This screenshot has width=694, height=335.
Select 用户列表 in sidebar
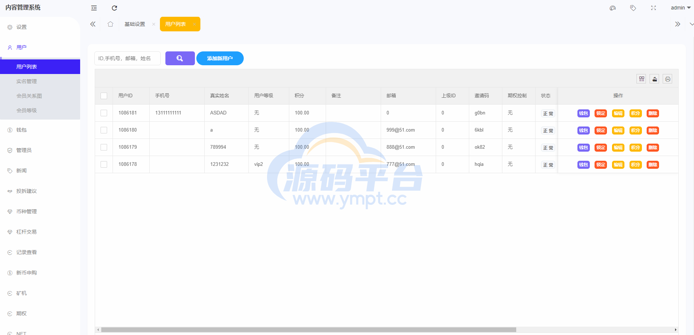(40, 67)
